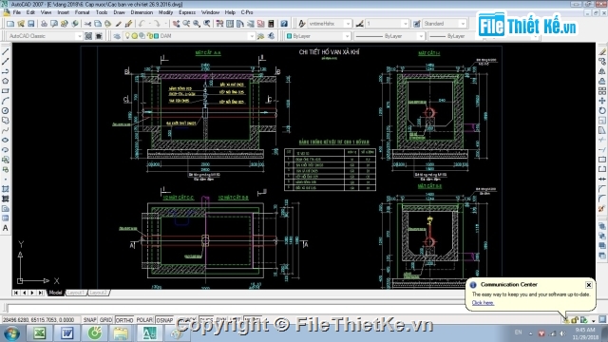Open the DAM layer dropdown list
Image resolution: width=608 pixels, height=342 pixels.
pos(251,36)
